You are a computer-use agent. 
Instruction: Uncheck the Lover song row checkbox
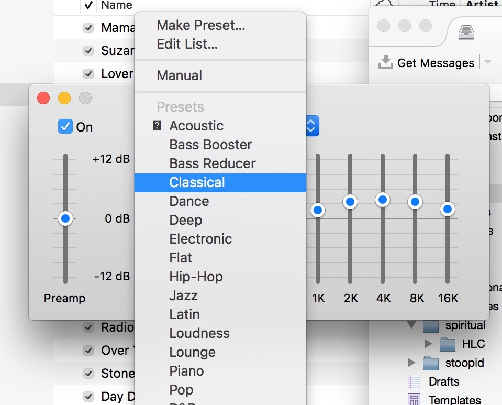pos(88,74)
